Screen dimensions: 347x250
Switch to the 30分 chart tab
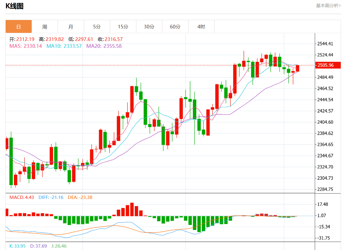click(x=149, y=27)
